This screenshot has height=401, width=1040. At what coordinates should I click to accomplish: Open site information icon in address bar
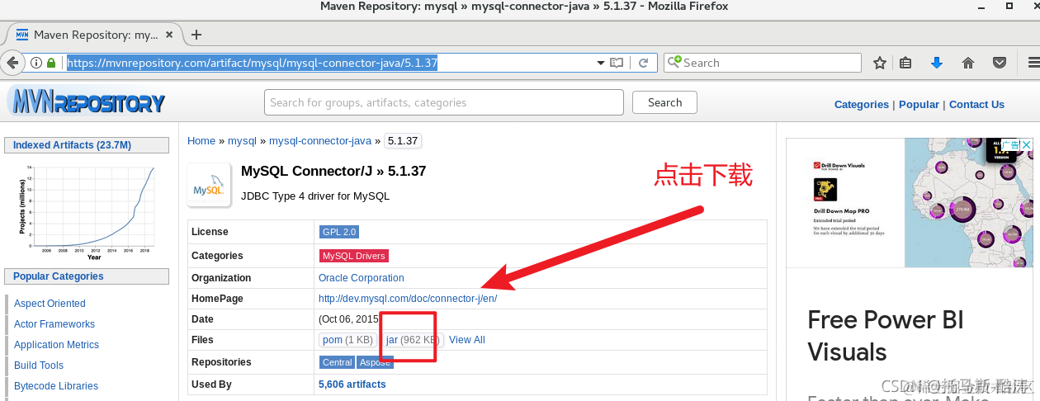pos(36,63)
